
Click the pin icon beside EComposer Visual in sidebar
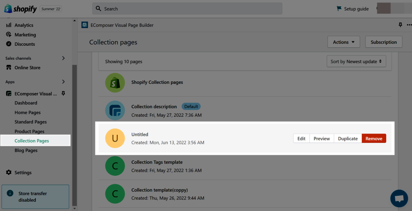tap(63, 93)
